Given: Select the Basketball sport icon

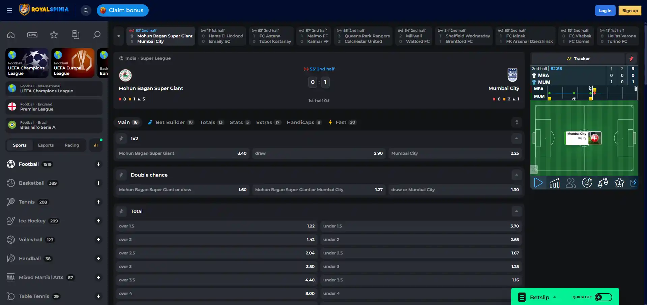Looking at the screenshot, I should [11, 183].
